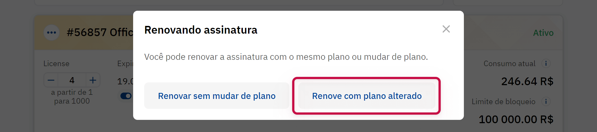
Task: Choose Renove com plano alterado
Action: pyautogui.click(x=367, y=96)
